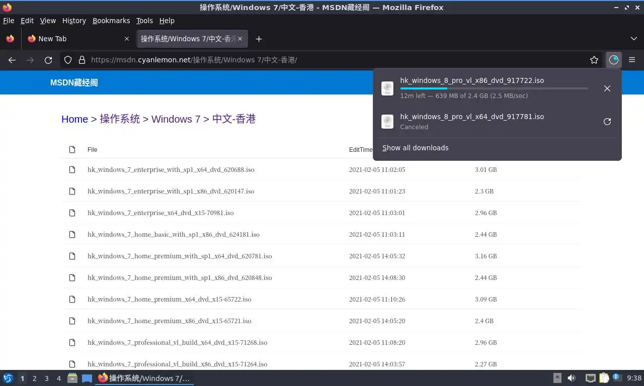This screenshot has width=644, height=386.
Task: Open the View menu
Action: [x=48, y=21]
